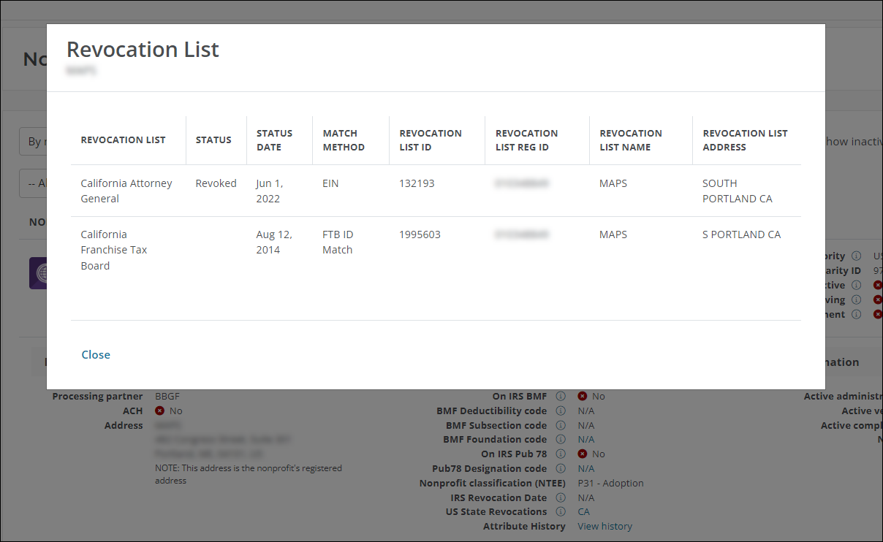Viewport: 883px width, 542px height.
Task: Click the Pub78 Designation code N/A link
Action: [x=585, y=468]
